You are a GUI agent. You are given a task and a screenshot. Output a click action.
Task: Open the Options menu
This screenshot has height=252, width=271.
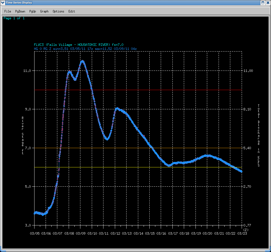(58, 11)
